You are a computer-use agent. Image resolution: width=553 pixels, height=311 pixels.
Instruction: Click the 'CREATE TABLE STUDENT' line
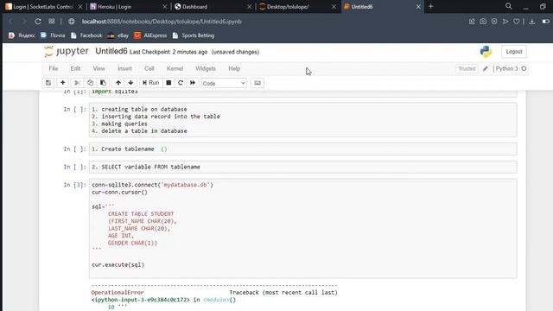click(141, 213)
